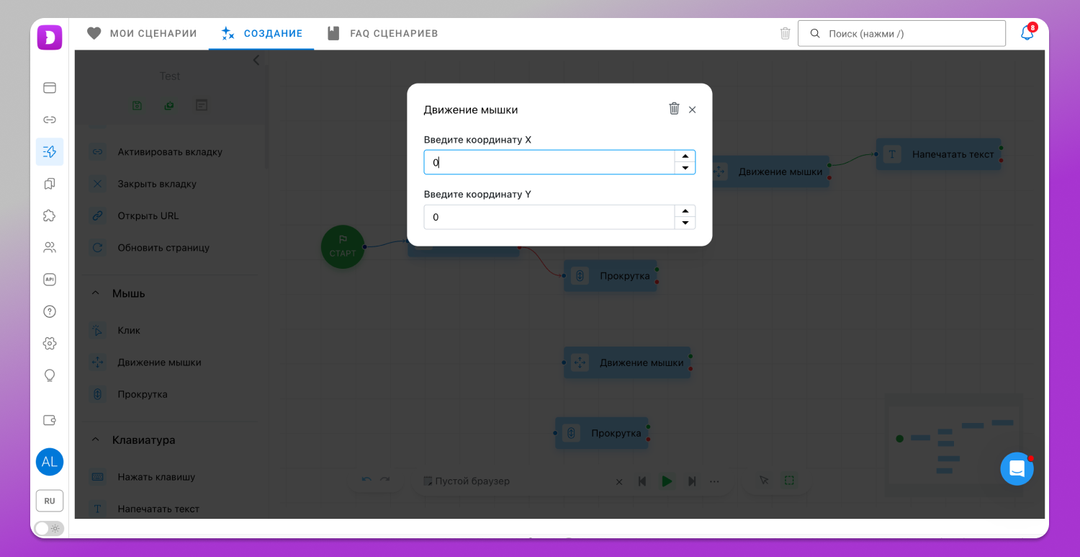Focus the Y coordinate input field
This screenshot has width=1080, height=557.
click(549, 217)
